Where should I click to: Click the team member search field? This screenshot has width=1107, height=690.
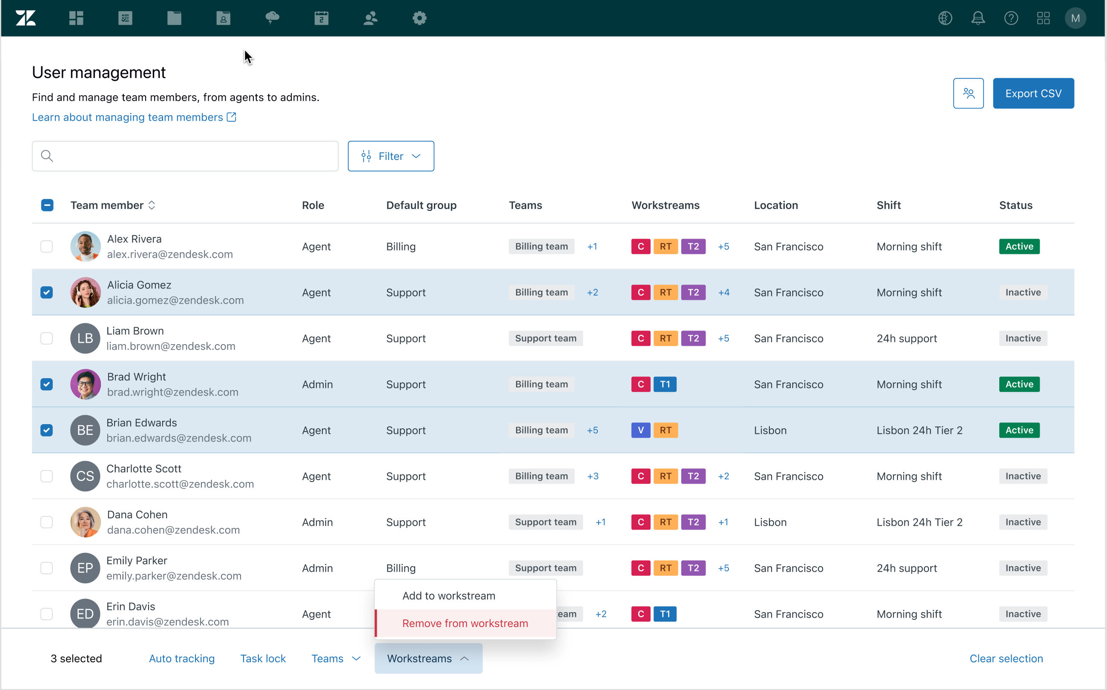(185, 157)
